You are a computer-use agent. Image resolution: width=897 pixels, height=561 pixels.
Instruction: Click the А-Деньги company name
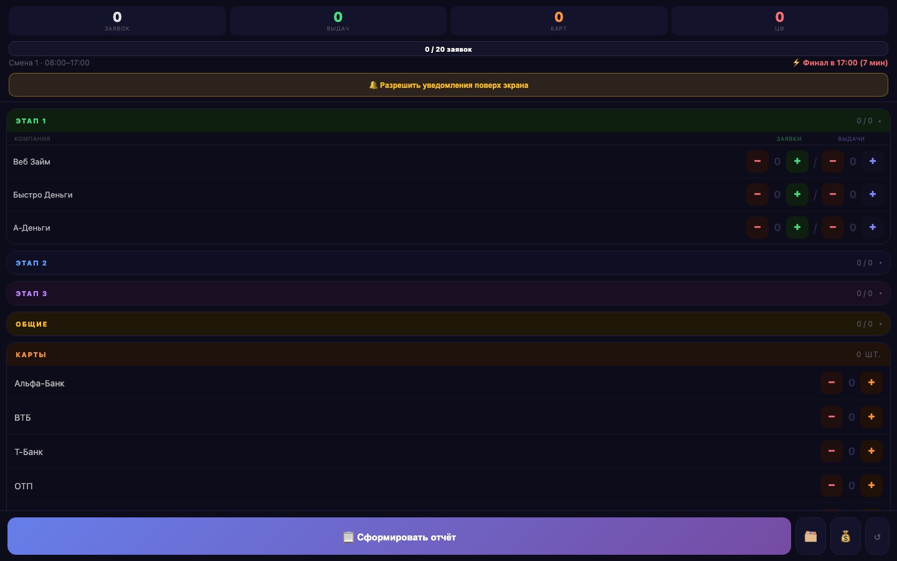click(32, 228)
